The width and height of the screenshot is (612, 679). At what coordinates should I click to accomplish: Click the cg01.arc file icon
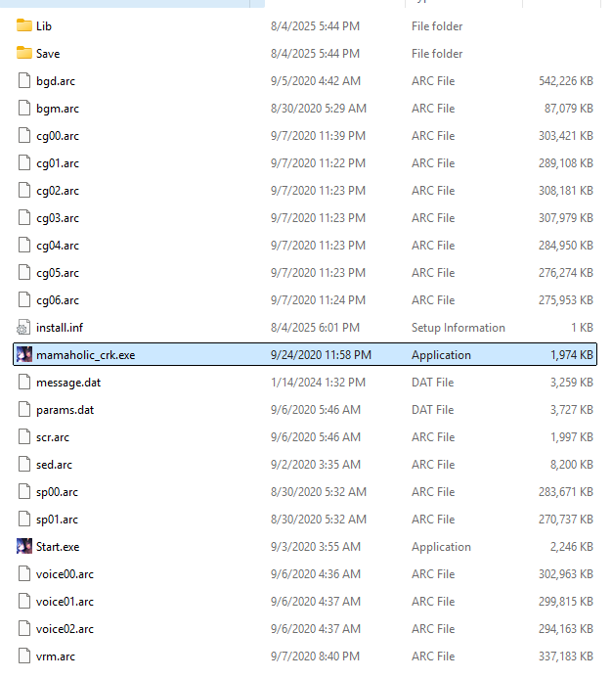24,162
